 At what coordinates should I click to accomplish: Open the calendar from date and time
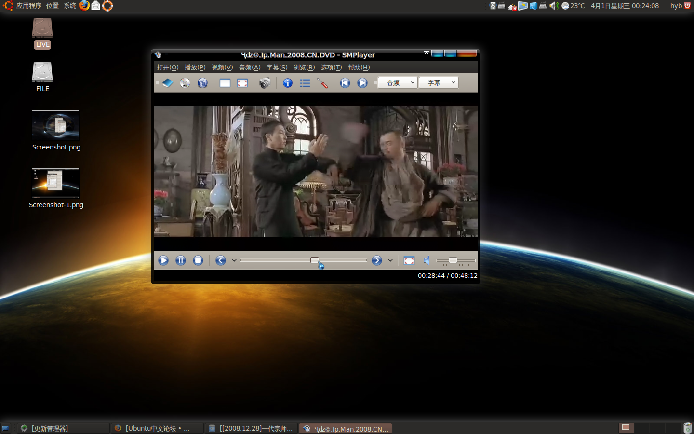tap(625, 6)
